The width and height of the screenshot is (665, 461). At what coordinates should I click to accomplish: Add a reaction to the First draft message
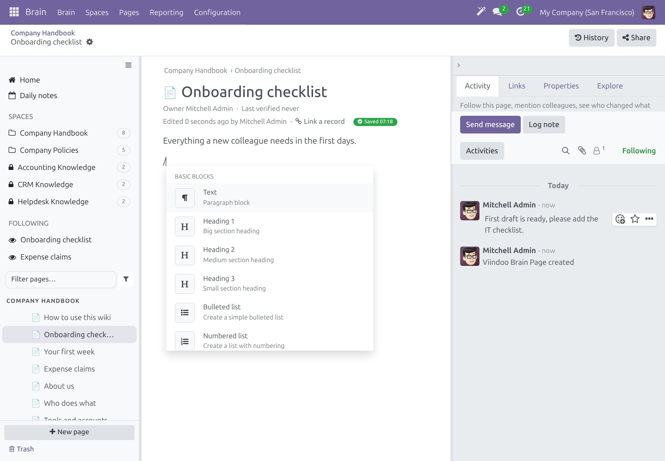pos(620,219)
